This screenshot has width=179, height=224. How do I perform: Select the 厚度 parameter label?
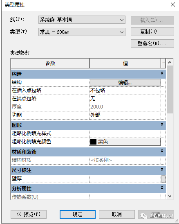(17, 107)
